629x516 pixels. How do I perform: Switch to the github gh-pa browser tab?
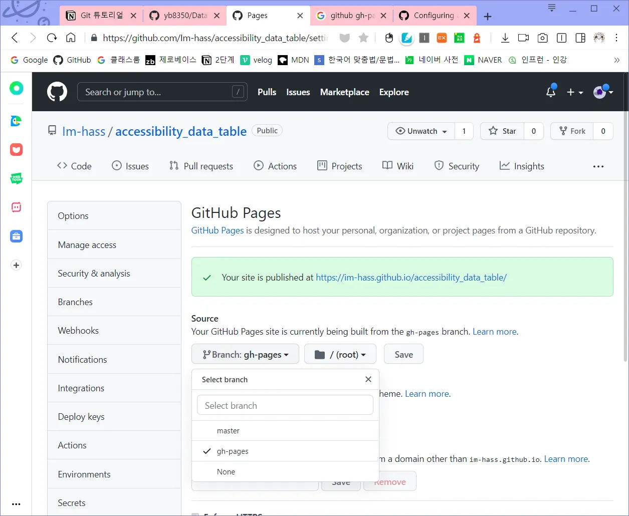tap(352, 16)
